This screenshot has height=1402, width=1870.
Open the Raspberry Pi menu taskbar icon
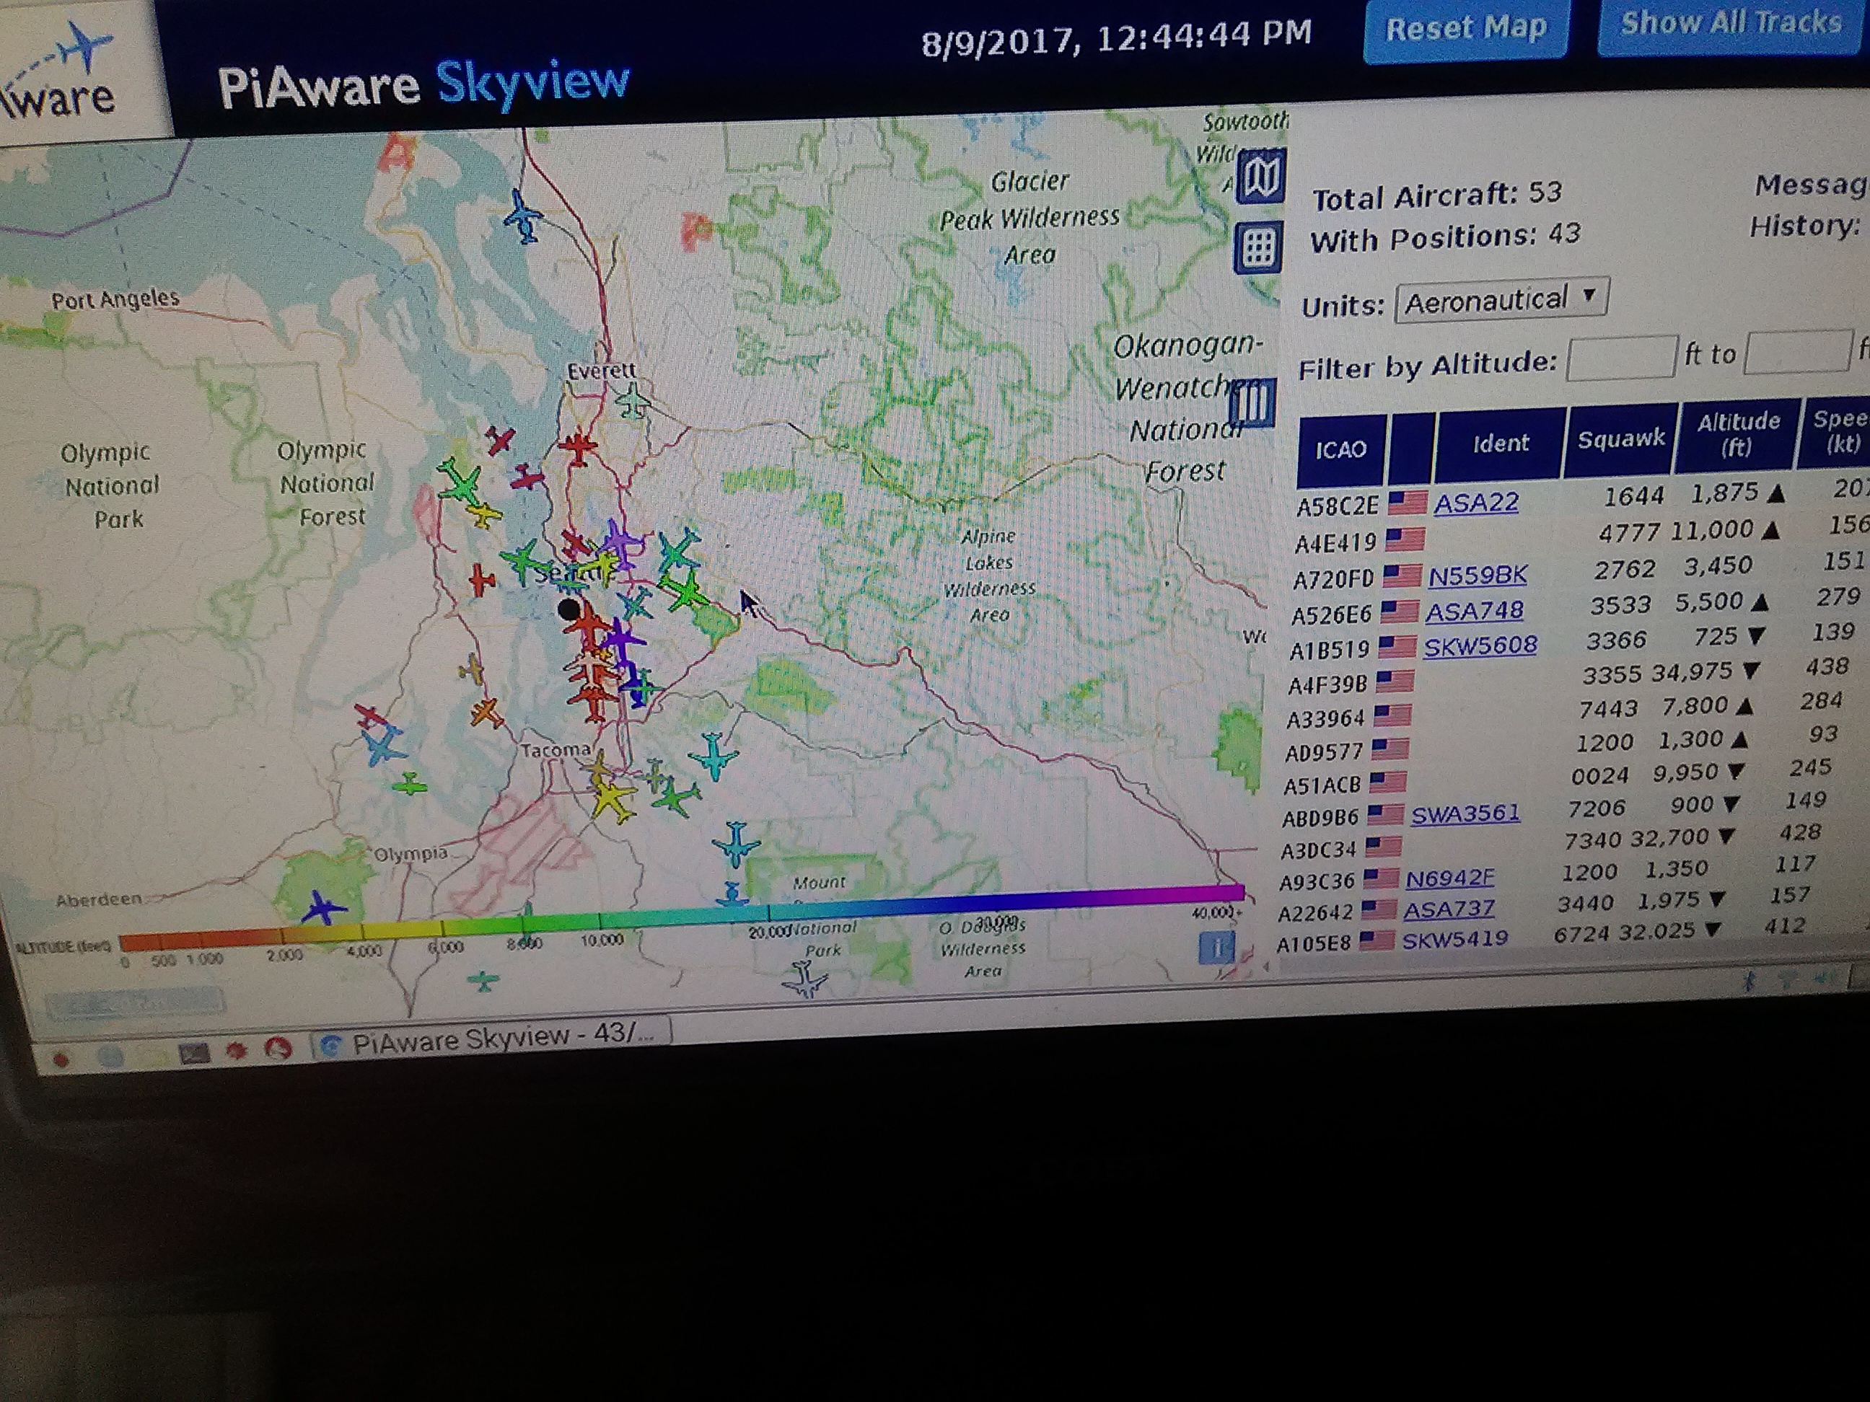click(x=61, y=1059)
